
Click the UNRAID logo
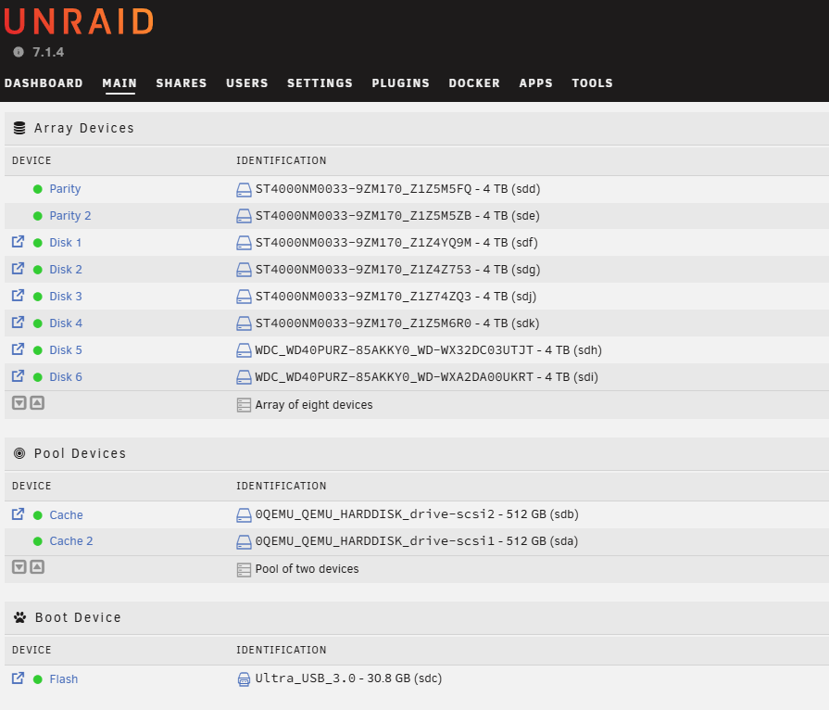(79, 21)
